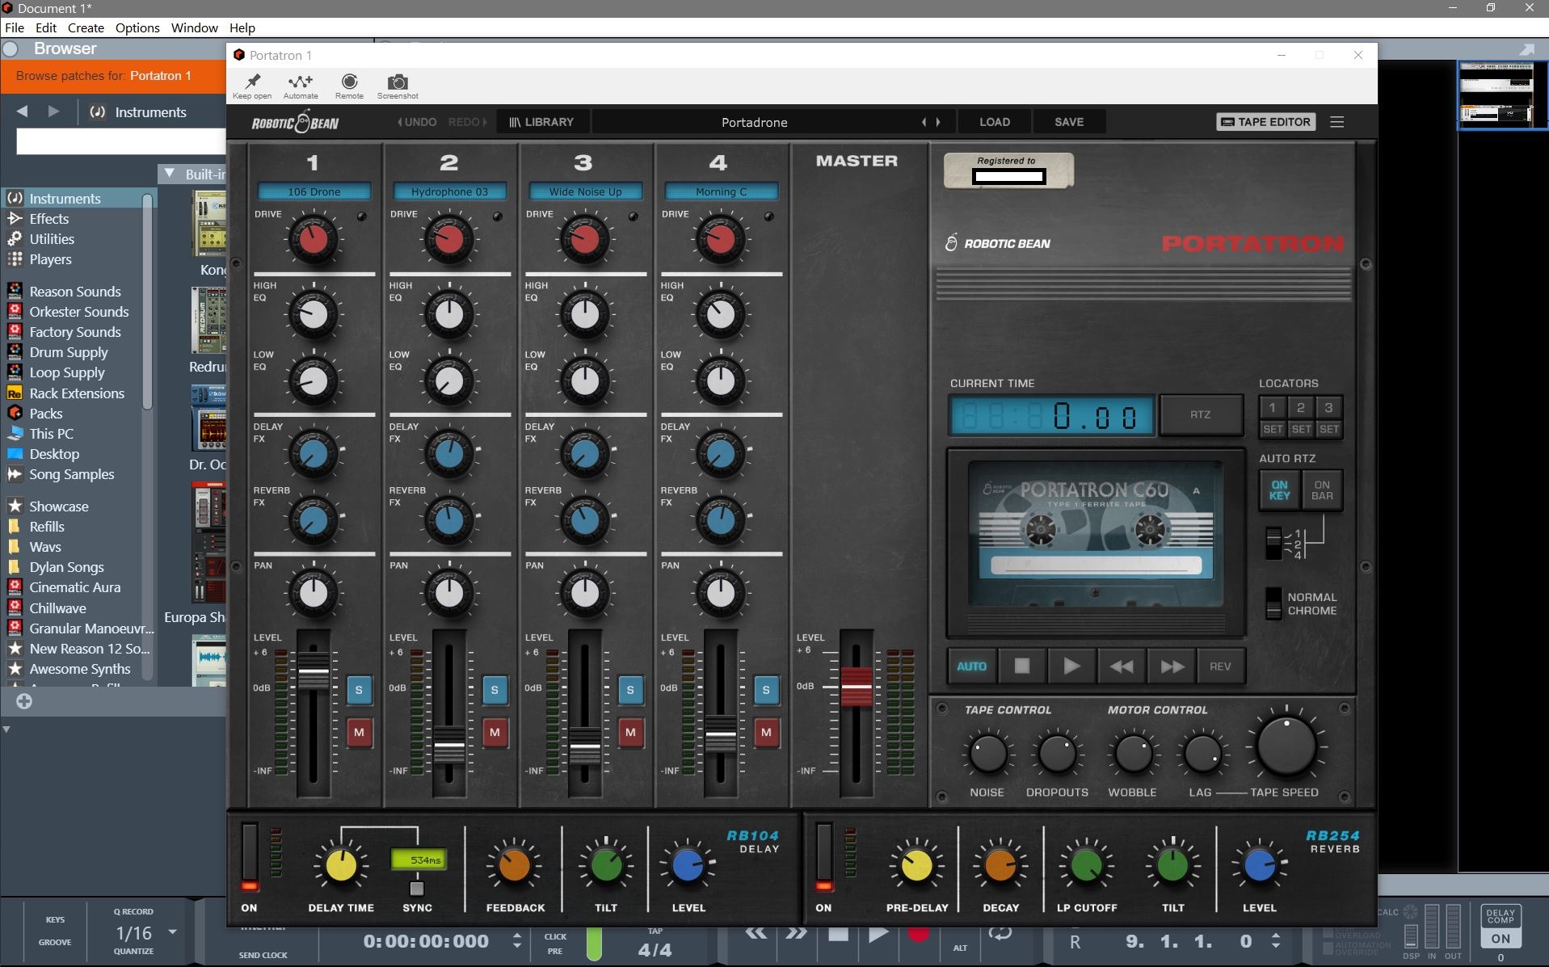
Task: Click channel 1 level fader
Action: (314, 671)
